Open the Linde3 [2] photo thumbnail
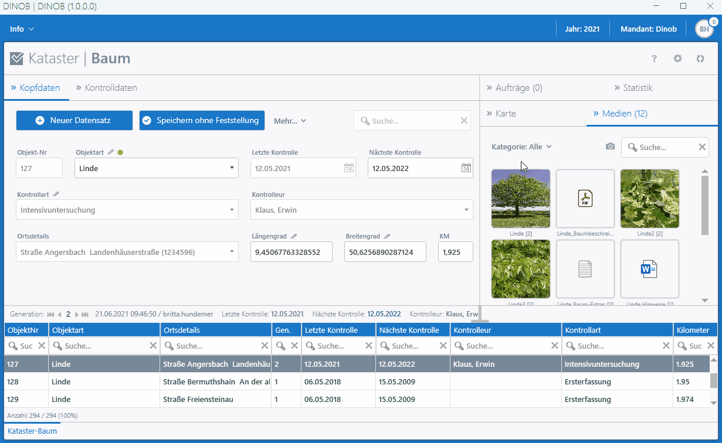 (521, 269)
